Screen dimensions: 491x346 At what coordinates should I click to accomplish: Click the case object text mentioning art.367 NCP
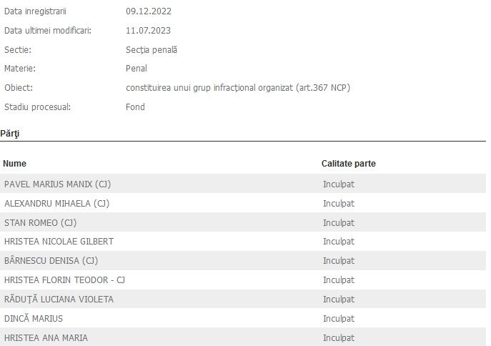[x=238, y=88]
